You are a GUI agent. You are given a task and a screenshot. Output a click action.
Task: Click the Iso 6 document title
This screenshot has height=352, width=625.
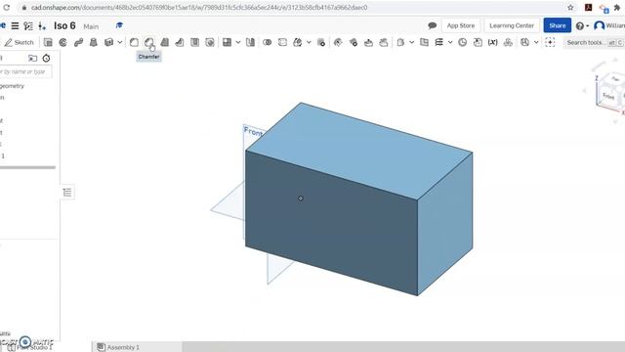click(x=64, y=26)
